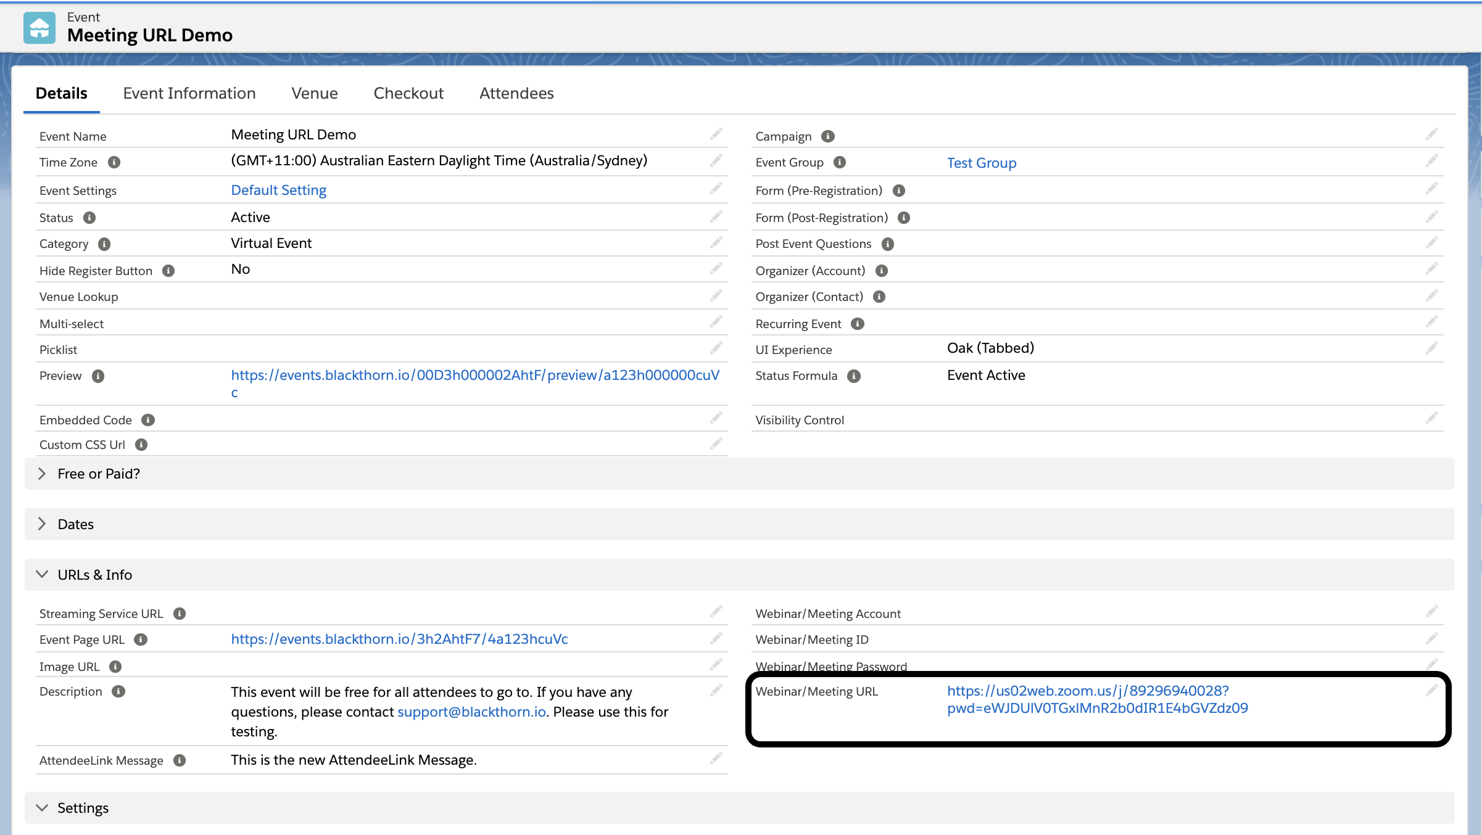Edit the Campaign field pencil icon
The height and width of the screenshot is (835, 1482).
click(1431, 134)
